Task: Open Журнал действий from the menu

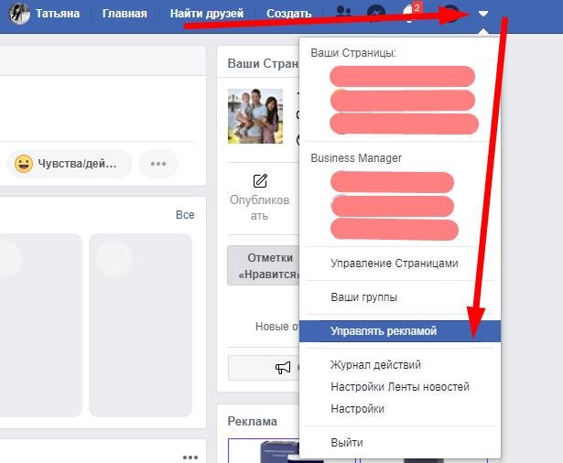Action: 375,365
